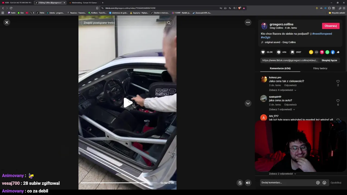Reload the current page
This screenshot has width=347, height=195.
tap(11, 8)
